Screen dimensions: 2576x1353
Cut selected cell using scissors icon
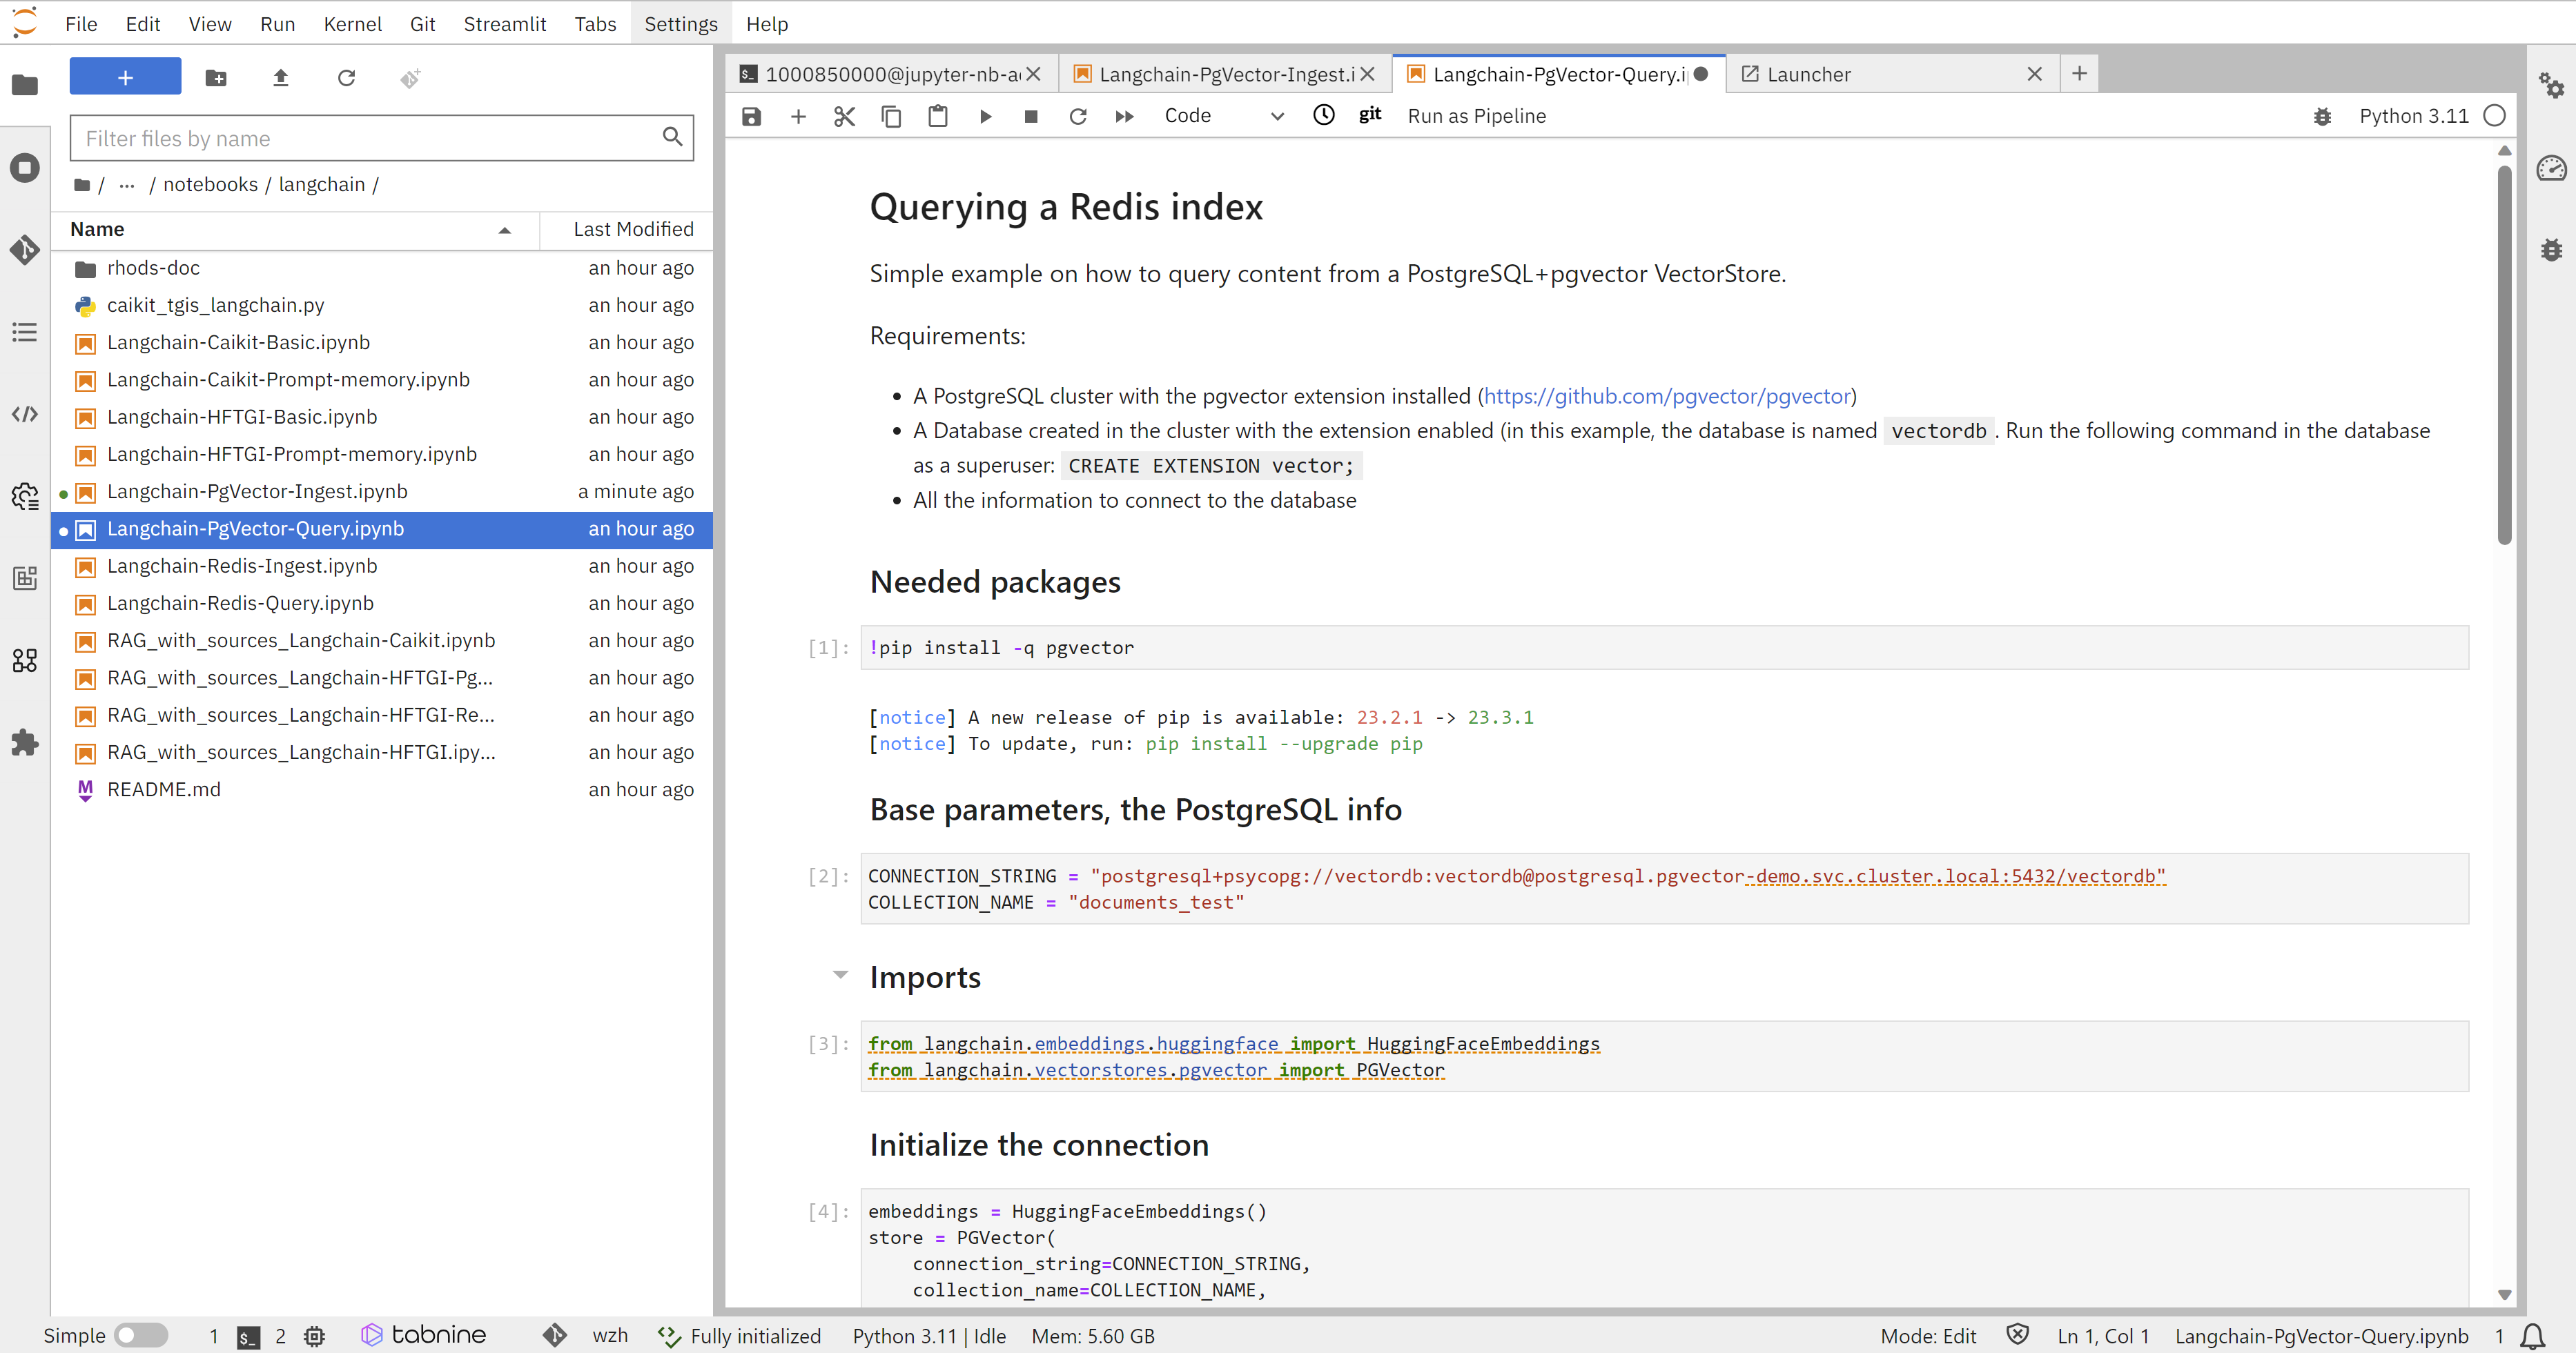coord(844,116)
